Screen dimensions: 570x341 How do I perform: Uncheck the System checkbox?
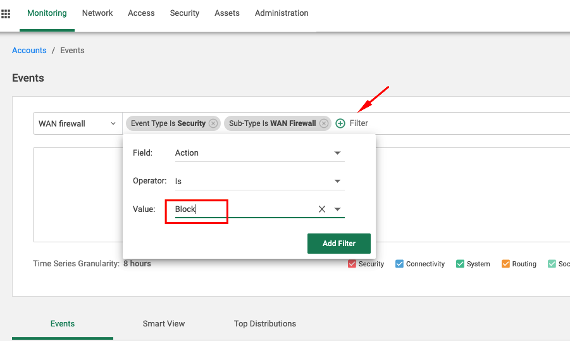click(460, 264)
